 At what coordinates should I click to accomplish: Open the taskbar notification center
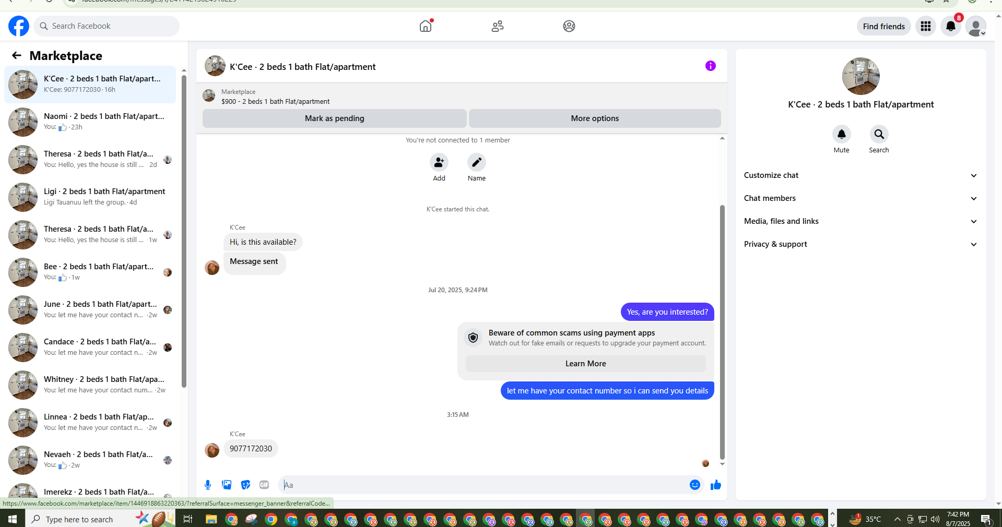point(986,519)
